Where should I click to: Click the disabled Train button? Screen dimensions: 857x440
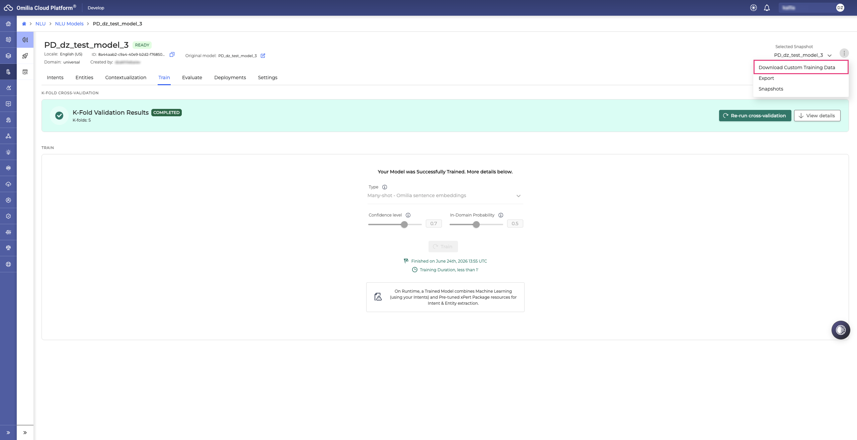(443, 247)
